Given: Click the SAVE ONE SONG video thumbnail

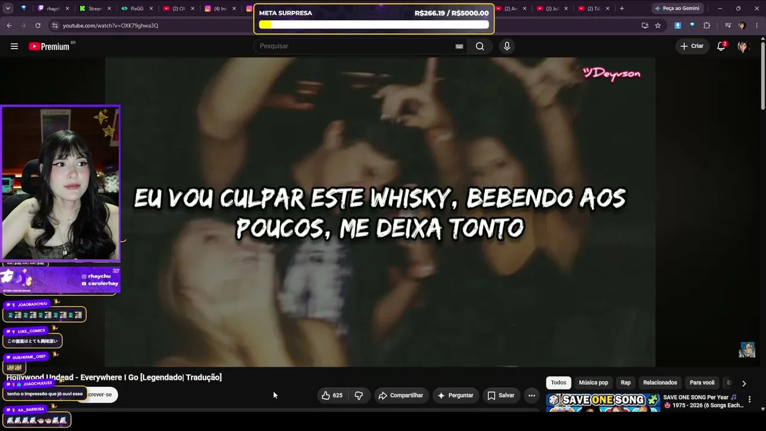Looking at the screenshot, I should point(603,403).
